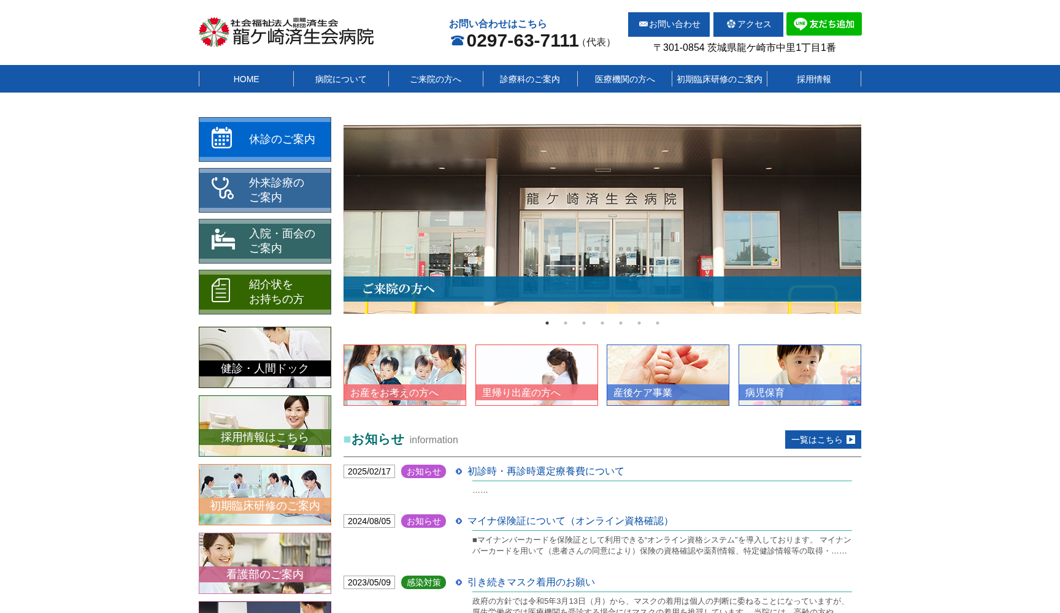1060x613 pixels.
Task: Open the 診療科のご案内 menu
Action: point(530,79)
